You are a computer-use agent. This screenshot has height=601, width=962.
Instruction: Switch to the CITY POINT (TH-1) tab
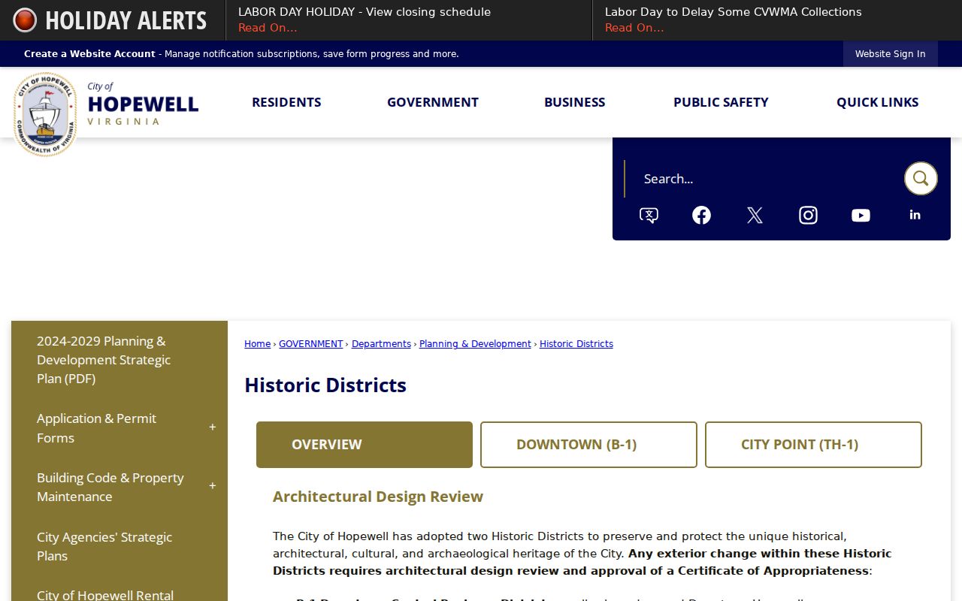pyautogui.click(x=813, y=445)
